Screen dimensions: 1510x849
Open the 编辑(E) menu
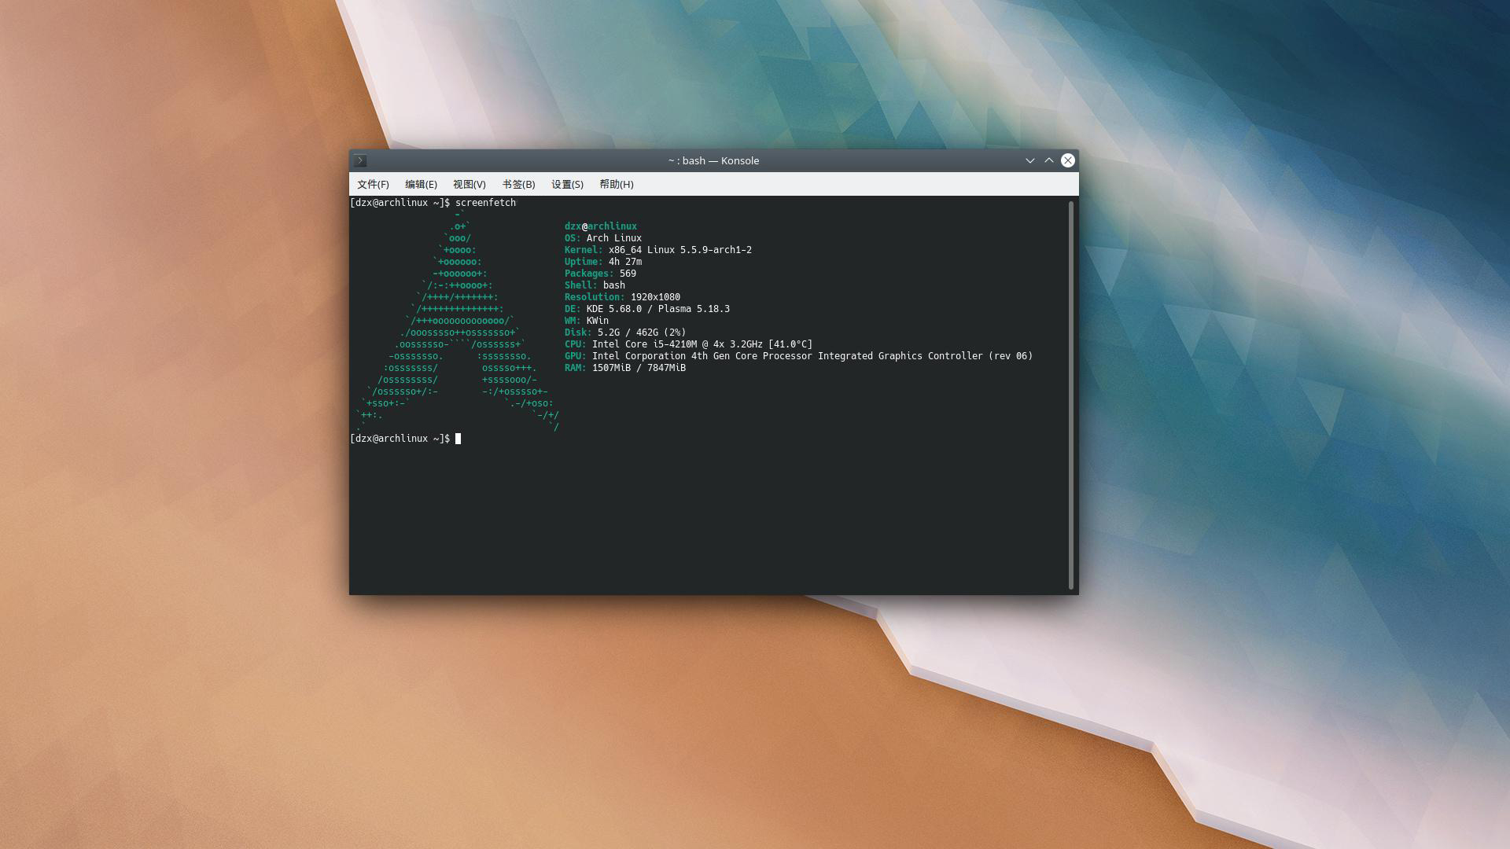pos(419,184)
